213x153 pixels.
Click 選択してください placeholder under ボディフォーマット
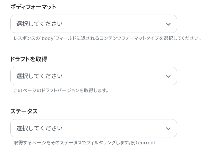pos(39,24)
